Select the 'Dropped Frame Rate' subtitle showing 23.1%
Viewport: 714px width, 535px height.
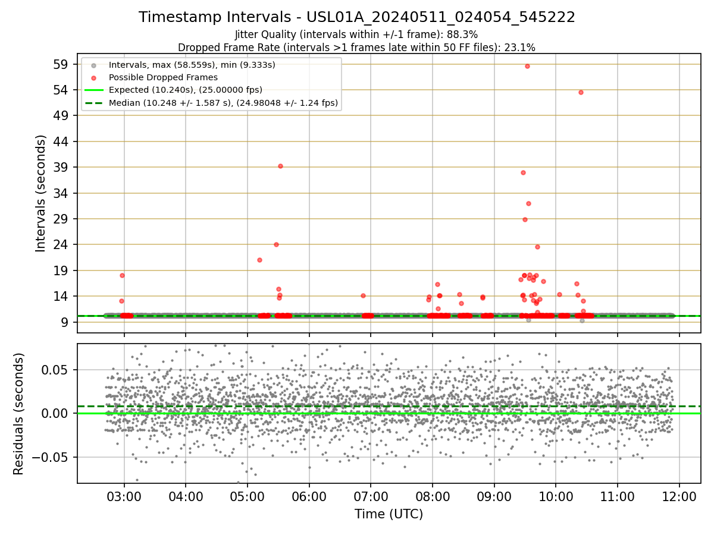[356, 48]
